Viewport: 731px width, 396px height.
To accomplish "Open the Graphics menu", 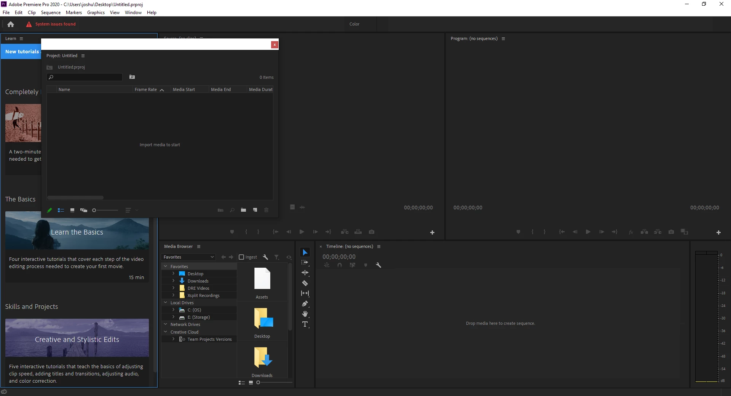I will pyautogui.click(x=96, y=13).
